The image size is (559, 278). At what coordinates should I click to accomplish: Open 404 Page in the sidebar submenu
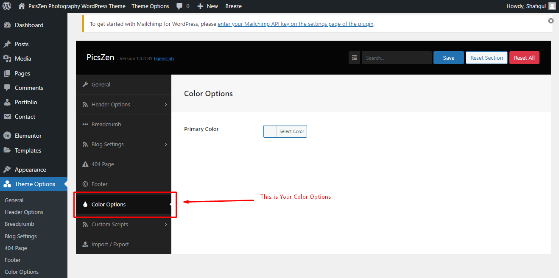coord(16,248)
